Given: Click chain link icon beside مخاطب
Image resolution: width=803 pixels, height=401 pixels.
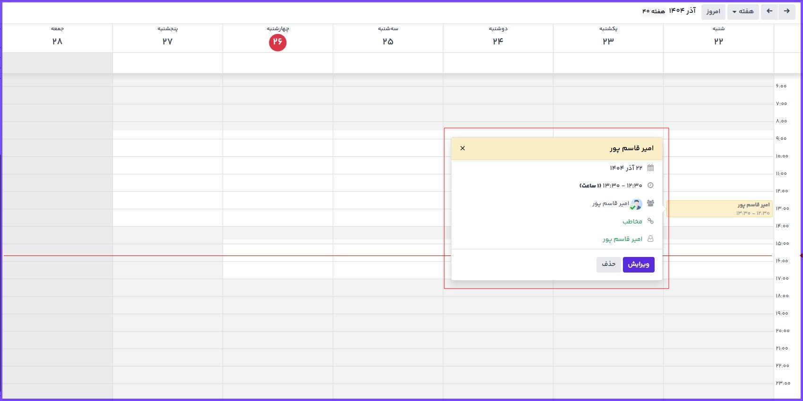Looking at the screenshot, I should click(x=650, y=221).
